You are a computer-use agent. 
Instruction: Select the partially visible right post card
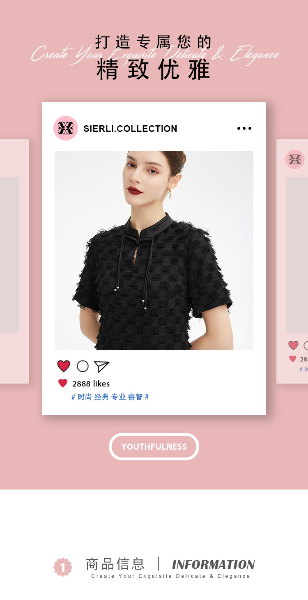point(292,262)
